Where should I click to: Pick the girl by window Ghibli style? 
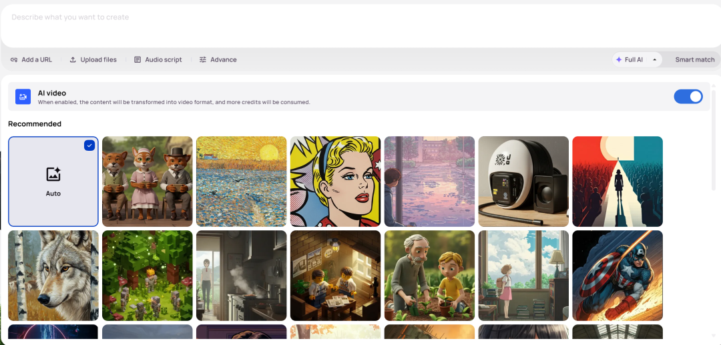[x=523, y=276]
